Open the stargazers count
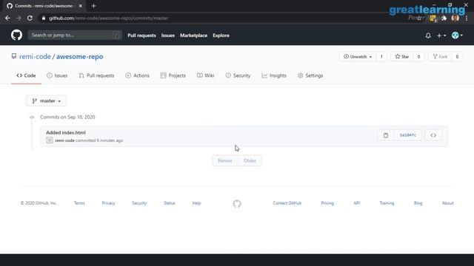The image size is (474, 266). click(418, 56)
